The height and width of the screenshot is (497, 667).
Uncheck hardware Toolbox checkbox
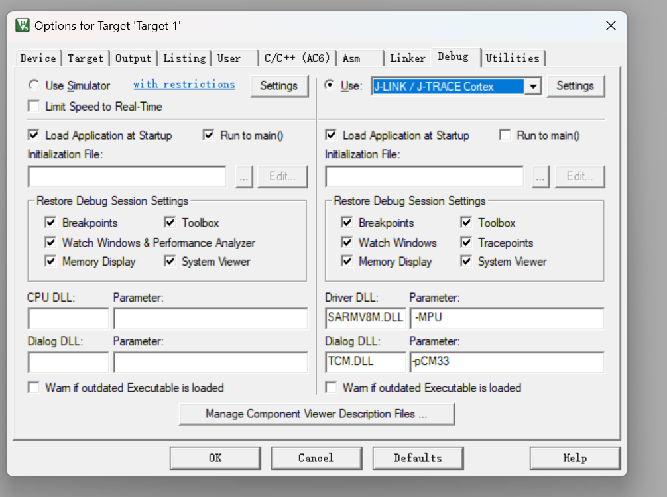(466, 223)
